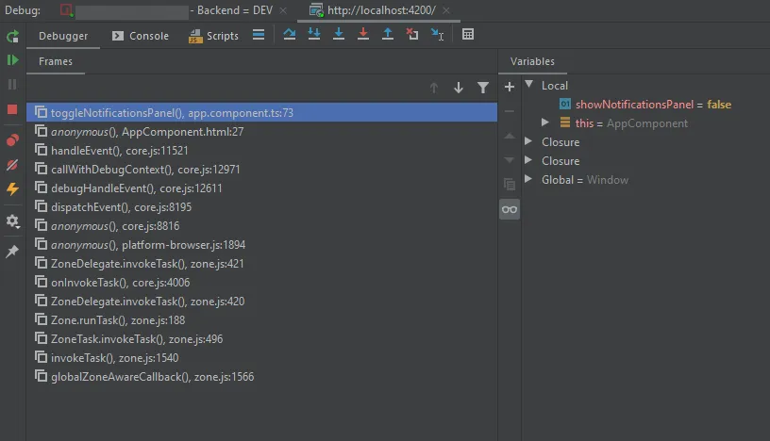Click the restore layout lines icon

click(x=259, y=34)
